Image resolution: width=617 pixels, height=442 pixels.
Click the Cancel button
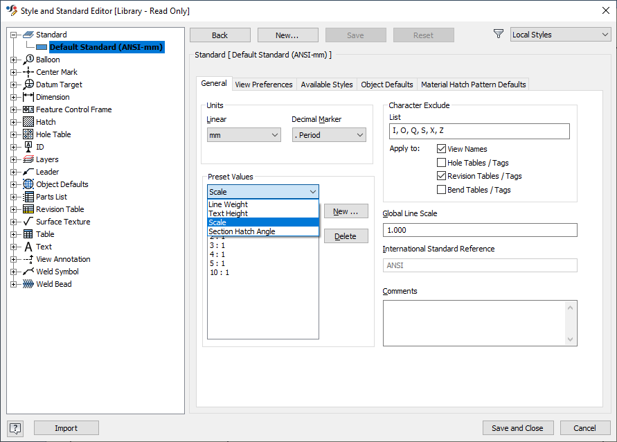coord(584,428)
